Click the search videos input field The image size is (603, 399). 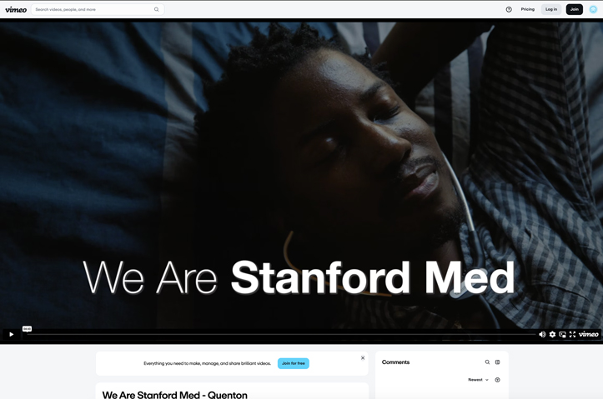[98, 10]
